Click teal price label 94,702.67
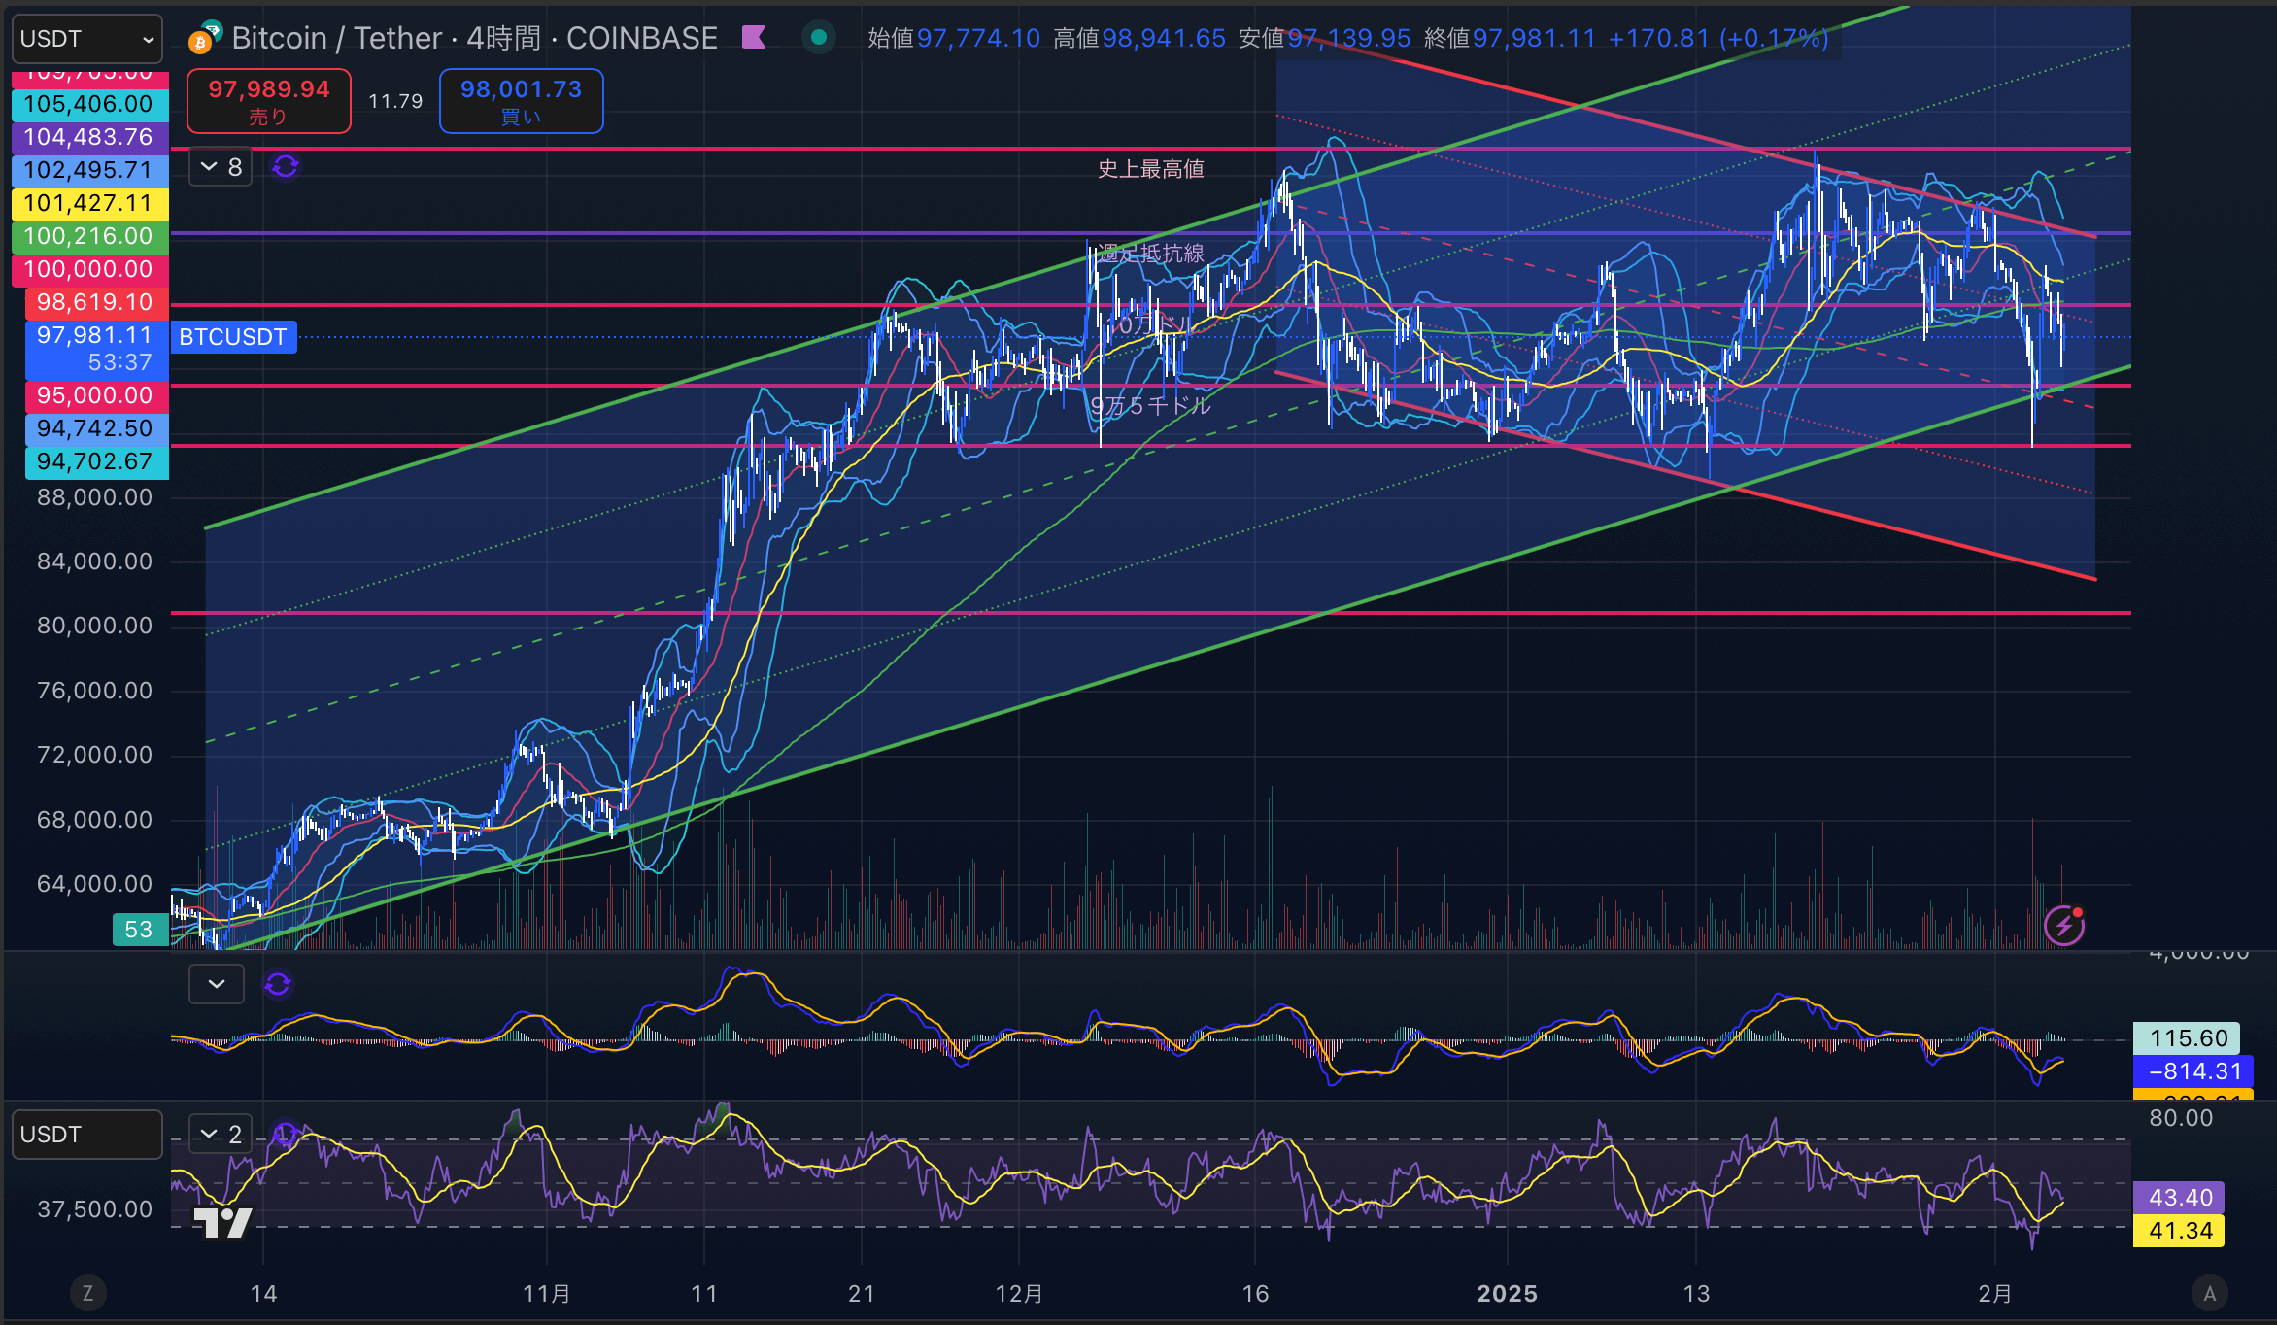This screenshot has height=1325, width=2277. click(x=96, y=461)
